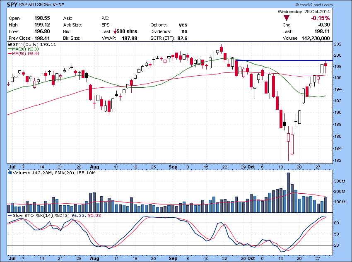Image resolution: width=352 pixels, height=262 pixels.
Task: Click the 100M volume axis label
Action: point(340,202)
